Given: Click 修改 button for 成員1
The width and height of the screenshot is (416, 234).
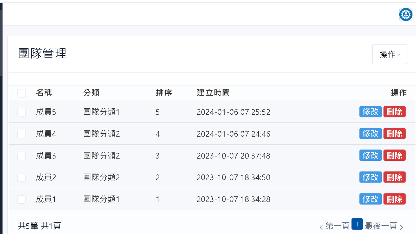Looking at the screenshot, I should tap(370, 199).
